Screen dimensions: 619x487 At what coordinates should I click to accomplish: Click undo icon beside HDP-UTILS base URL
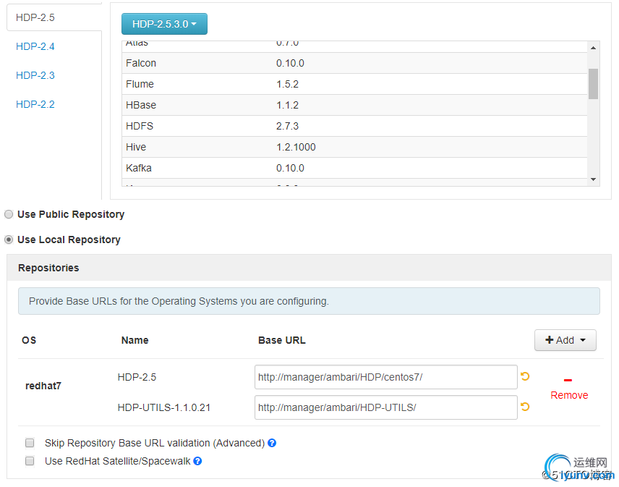click(x=525, y=407)
